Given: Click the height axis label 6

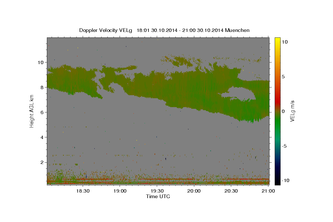Looking at the screenshot, I should pos(42,112).
